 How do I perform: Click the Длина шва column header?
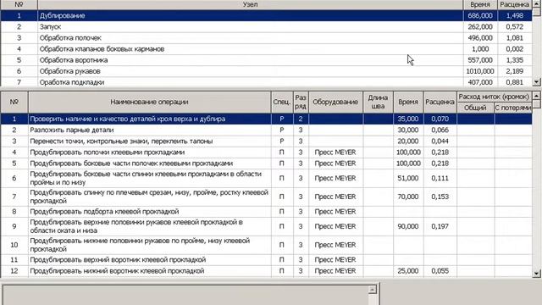tap(378, 102)
